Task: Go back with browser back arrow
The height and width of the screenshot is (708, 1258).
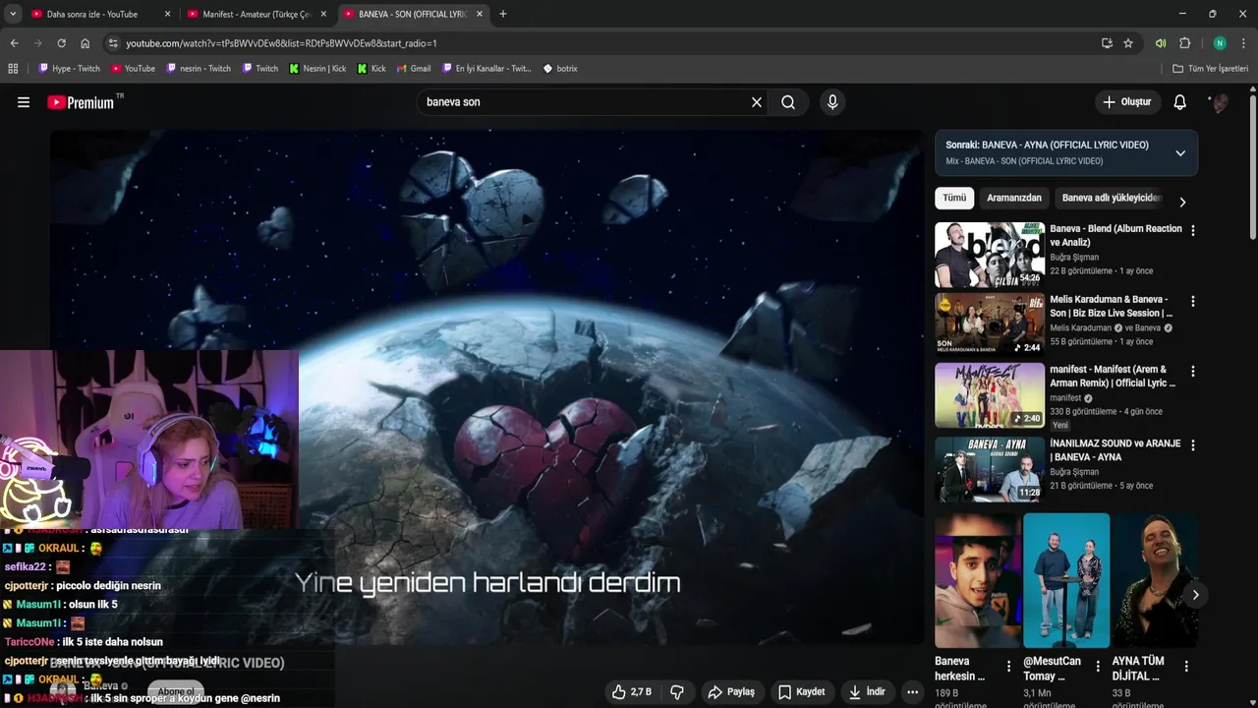Action: 14,43
